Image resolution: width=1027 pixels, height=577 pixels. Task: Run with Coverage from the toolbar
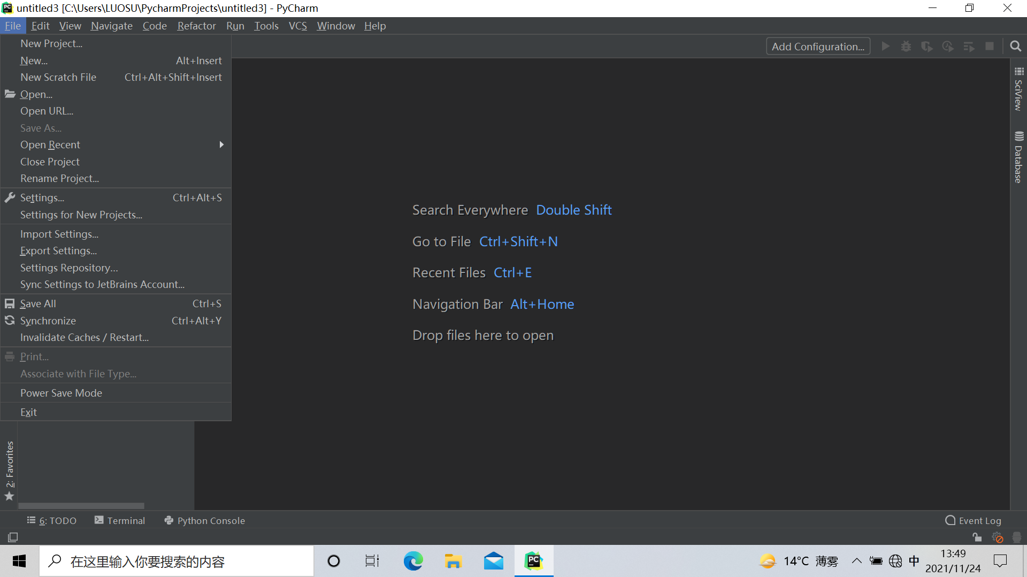click(x=927, y=46)
